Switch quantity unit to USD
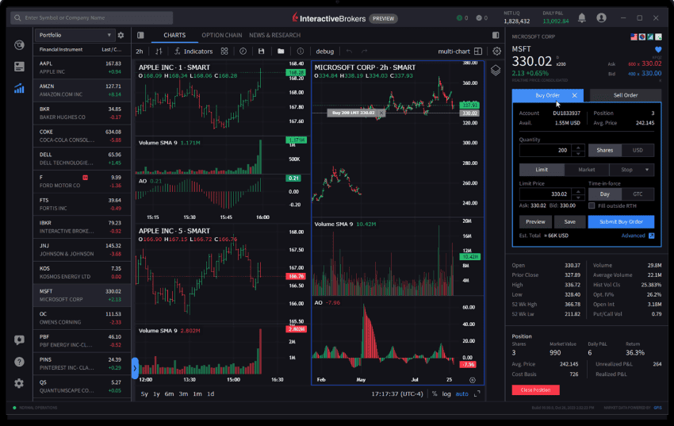The image size is (674, 426). click(638, 150)
